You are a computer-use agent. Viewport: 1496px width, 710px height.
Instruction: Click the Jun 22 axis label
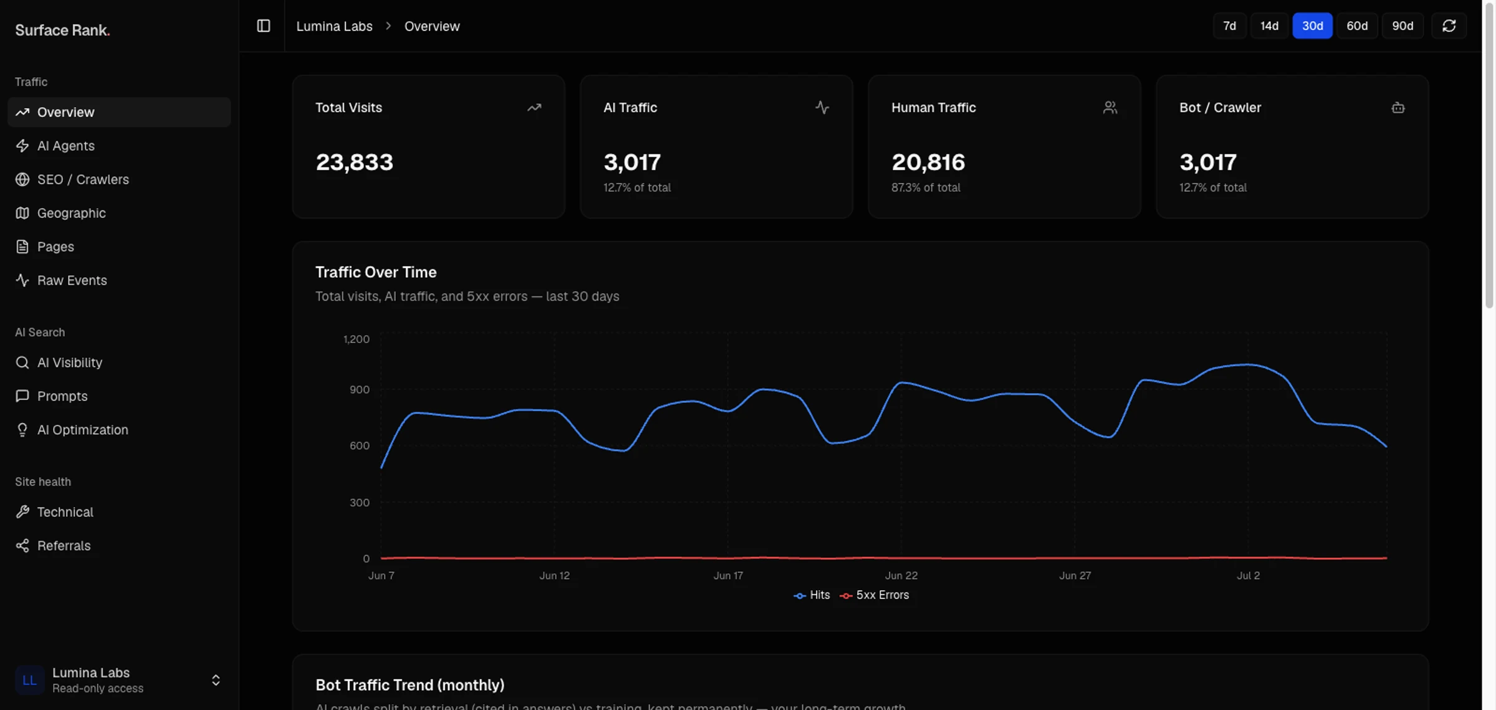point(901,575)
